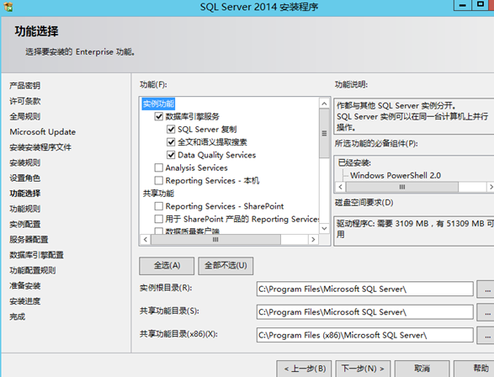Select the 实例功能 tree node
This screenshot has height=377, width=494.
pos(158,104)
